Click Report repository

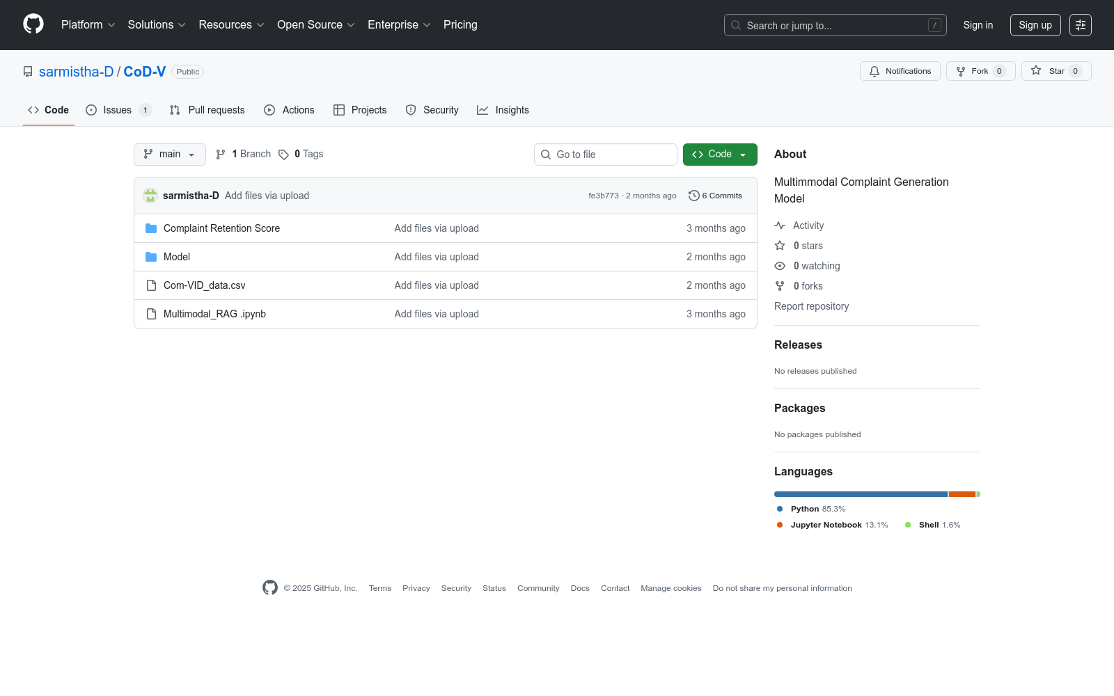click(811, 306)
